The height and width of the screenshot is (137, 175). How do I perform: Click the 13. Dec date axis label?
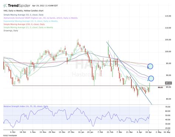62,132
